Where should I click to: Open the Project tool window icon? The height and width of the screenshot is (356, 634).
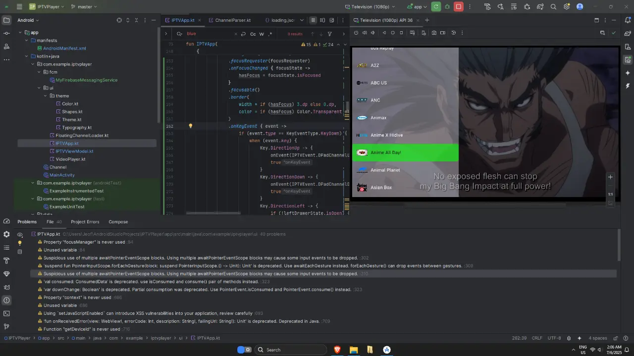point(6,20)
